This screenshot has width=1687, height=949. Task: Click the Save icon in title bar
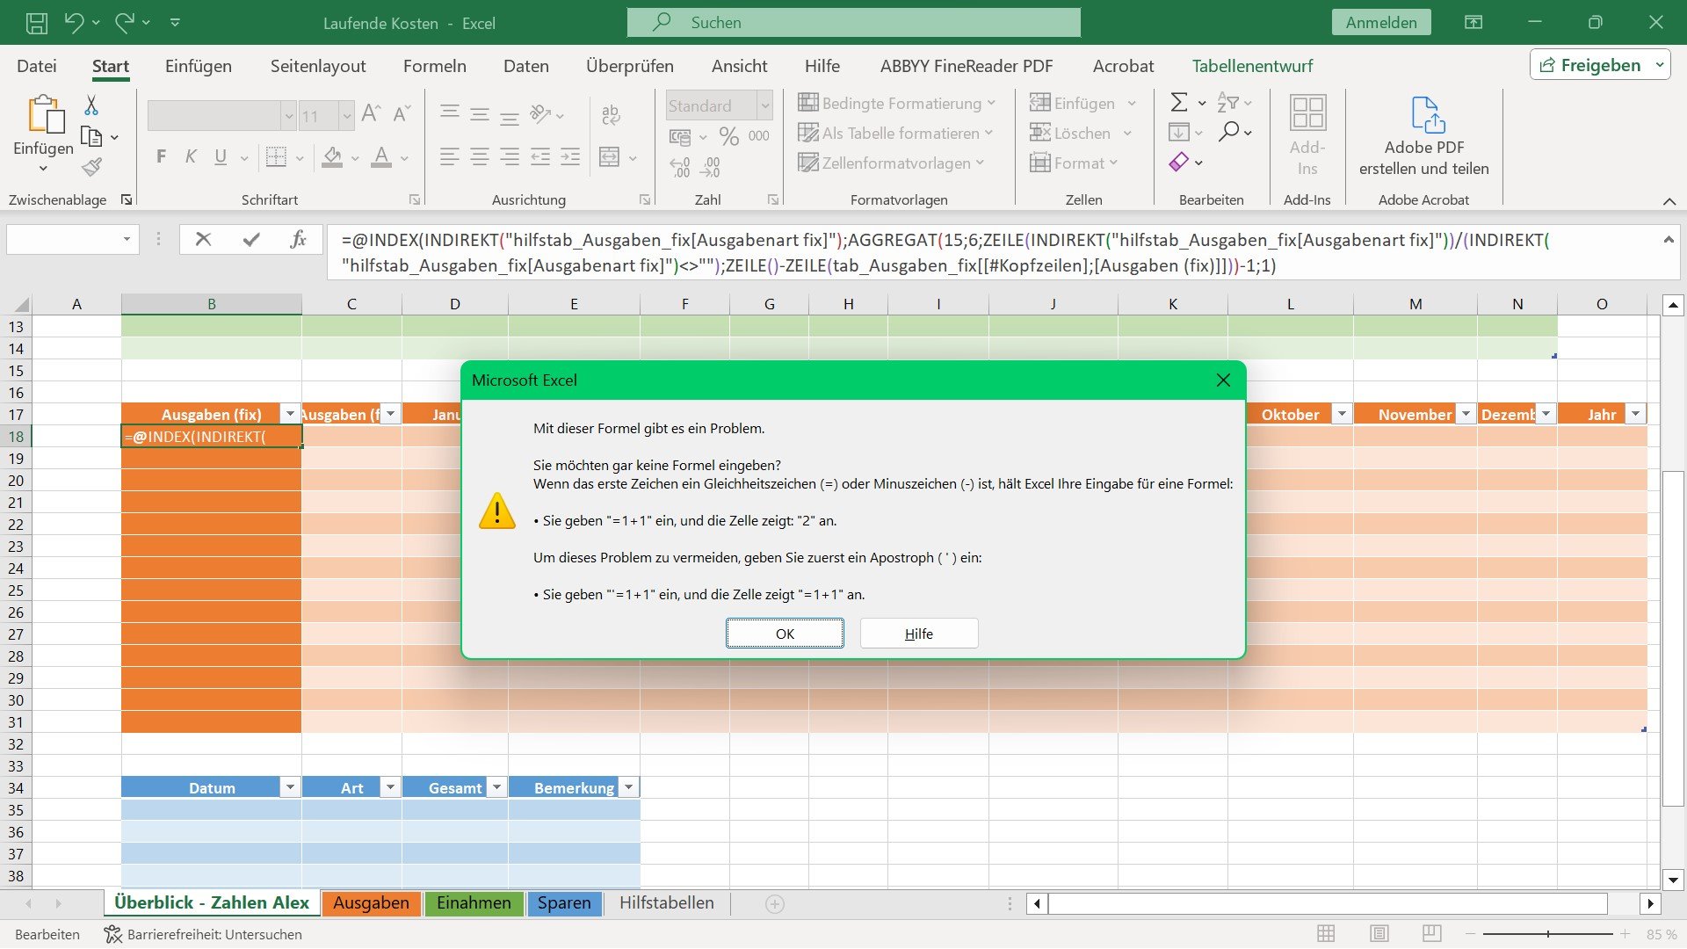[x=37, y=23]
